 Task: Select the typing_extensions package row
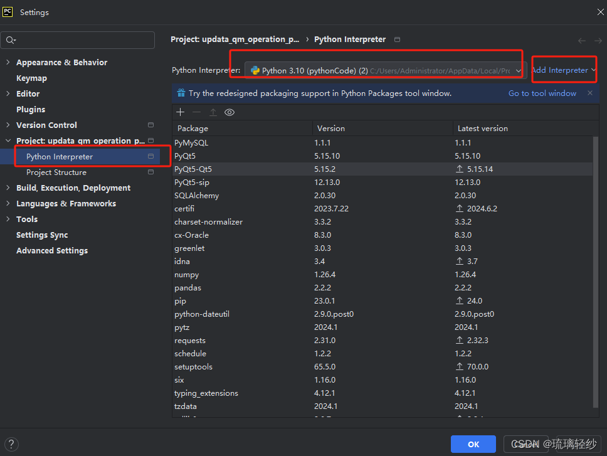point(383,393)
